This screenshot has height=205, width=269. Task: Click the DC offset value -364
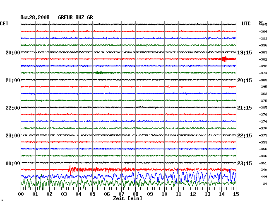[263, 32]
